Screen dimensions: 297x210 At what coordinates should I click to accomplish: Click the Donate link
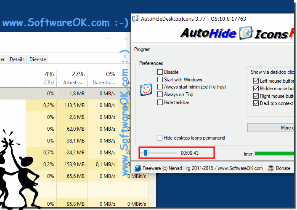coord(283,168)
